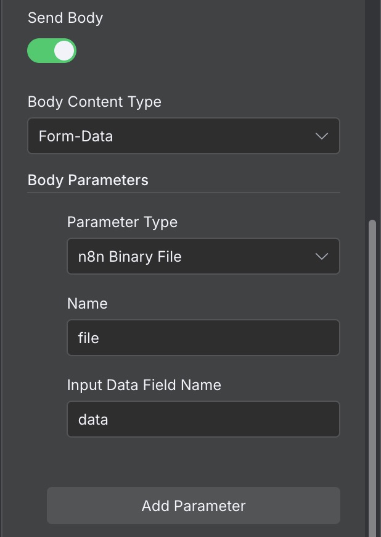Viewport: 381px width, 537px height.
Task: Click the Parameter Type dropdown chevron icon
Action: pyautogui.click(x=321, y=256)
